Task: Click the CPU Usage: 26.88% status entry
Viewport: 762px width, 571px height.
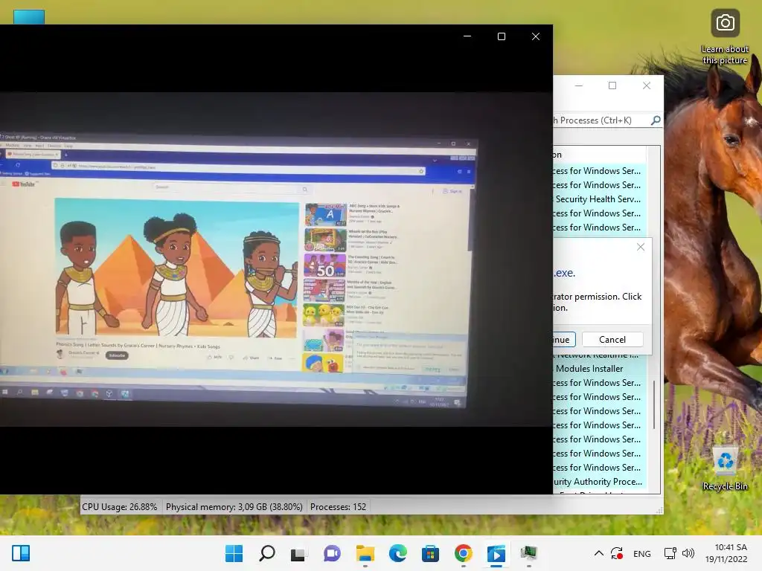Action: pyautogui.click(x=120, y=507)
